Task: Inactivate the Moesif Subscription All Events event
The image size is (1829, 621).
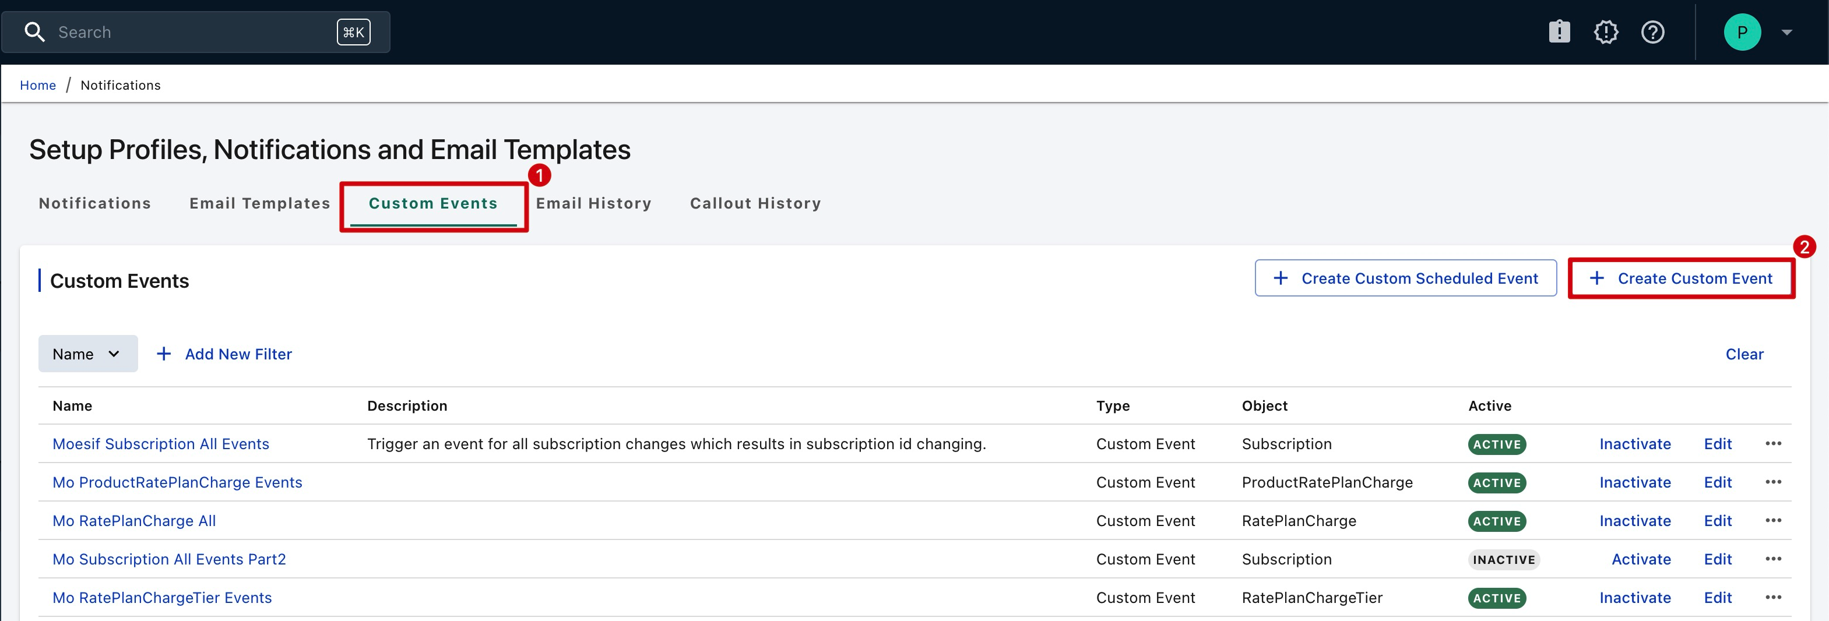Action: coord(1634,443)
